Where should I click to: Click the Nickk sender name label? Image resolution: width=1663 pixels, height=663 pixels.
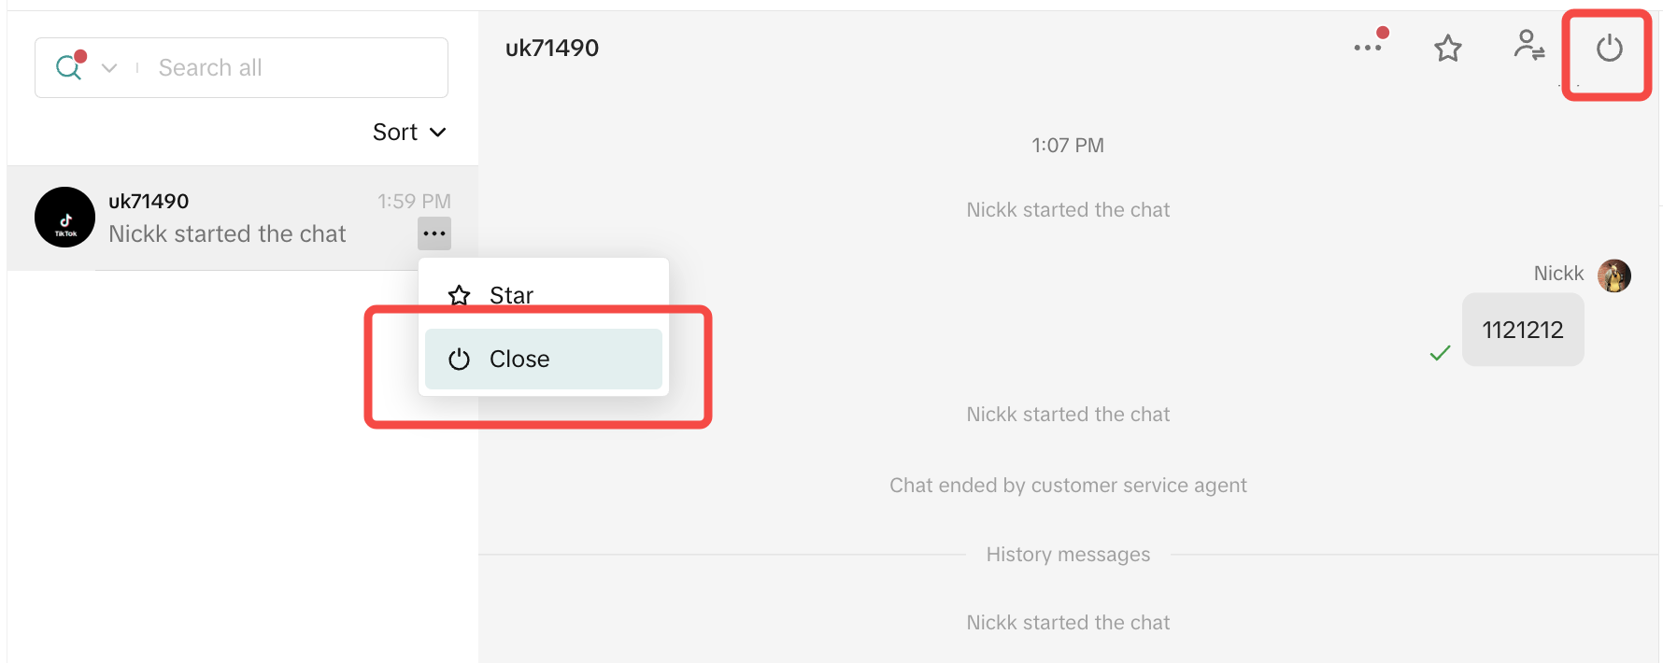[1558, 274]
